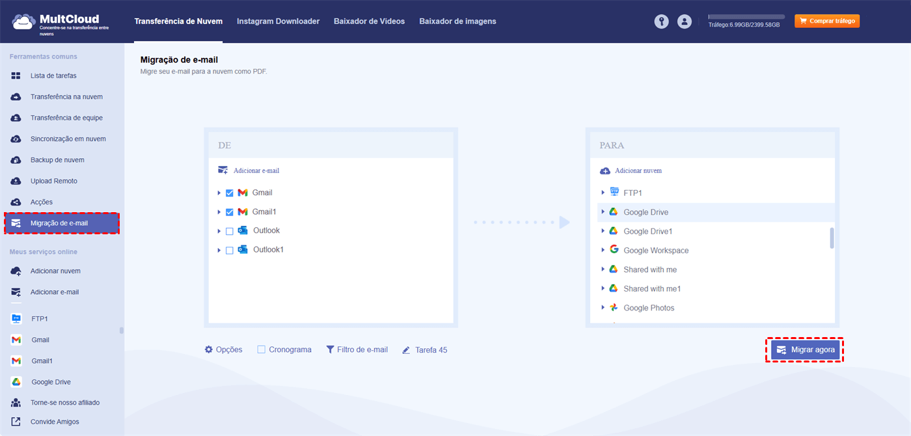This screenshot has width=911, height=436.
Task: Click the Tarefa 45 task name
Action: tap(431, 350)
